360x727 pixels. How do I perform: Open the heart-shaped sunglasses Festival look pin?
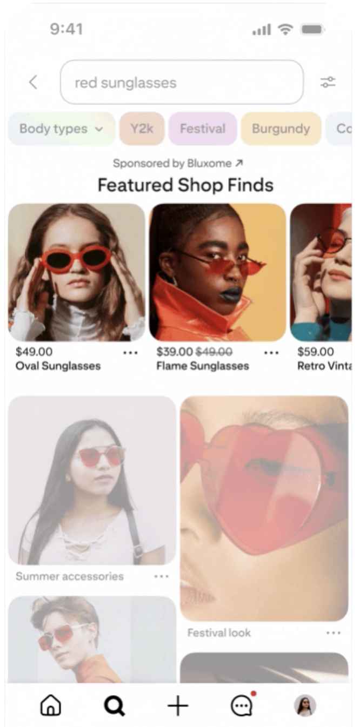click(264, 508)
